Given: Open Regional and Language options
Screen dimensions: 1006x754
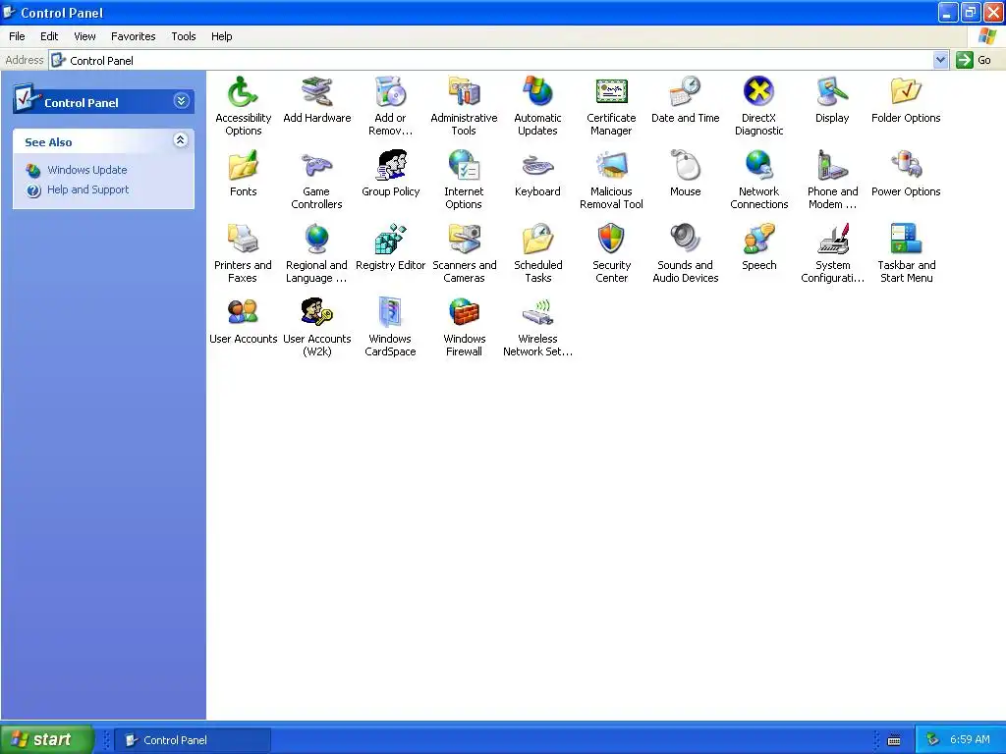Looking at the screenshot, I should coord(317,253).
